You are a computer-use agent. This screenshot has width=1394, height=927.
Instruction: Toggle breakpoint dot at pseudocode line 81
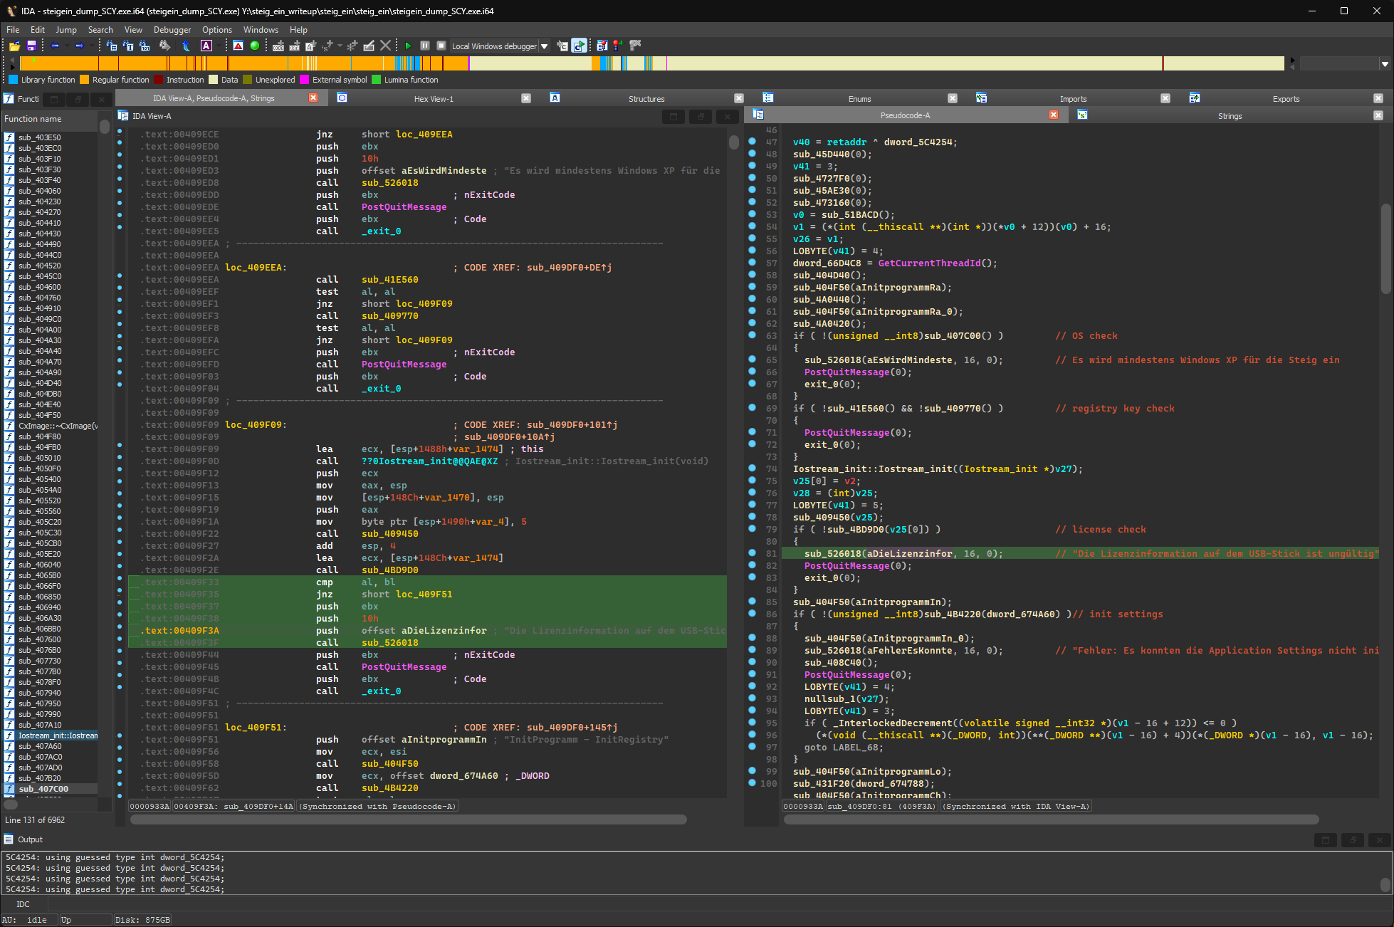coord(752,553)
